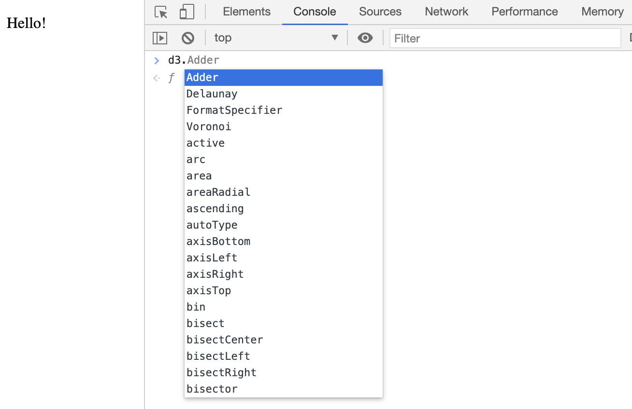Choose autoType in the autocomplete
Viewport: 632px width, 409px height.
(284, 225)
